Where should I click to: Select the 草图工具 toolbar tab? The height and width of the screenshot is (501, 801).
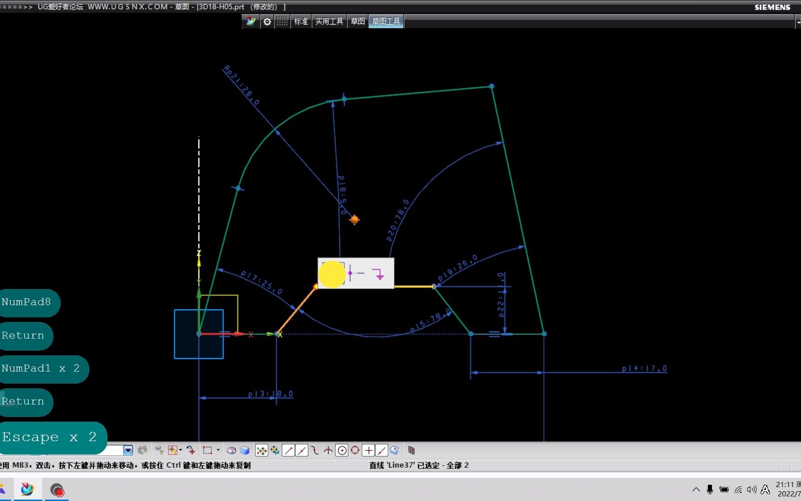pos(386,21)
